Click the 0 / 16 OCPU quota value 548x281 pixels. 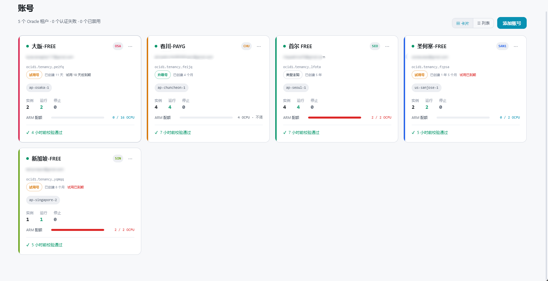point(124,118)
